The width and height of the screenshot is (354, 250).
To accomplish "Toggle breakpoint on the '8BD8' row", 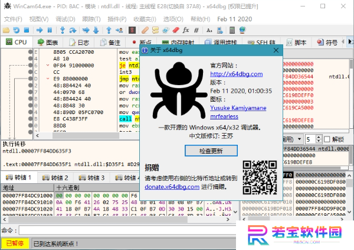I will pyautogui.click(x=30, y=125).
